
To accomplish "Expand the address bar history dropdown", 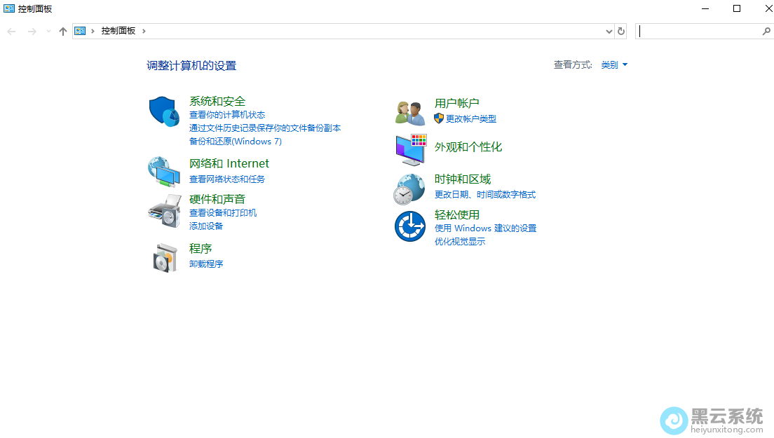I will tap(609, 31).
